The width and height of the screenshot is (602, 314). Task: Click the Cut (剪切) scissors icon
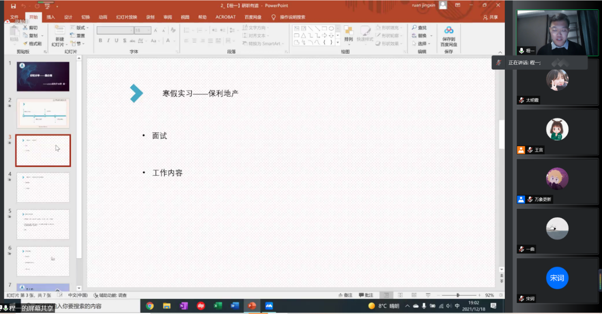[25, 28]
